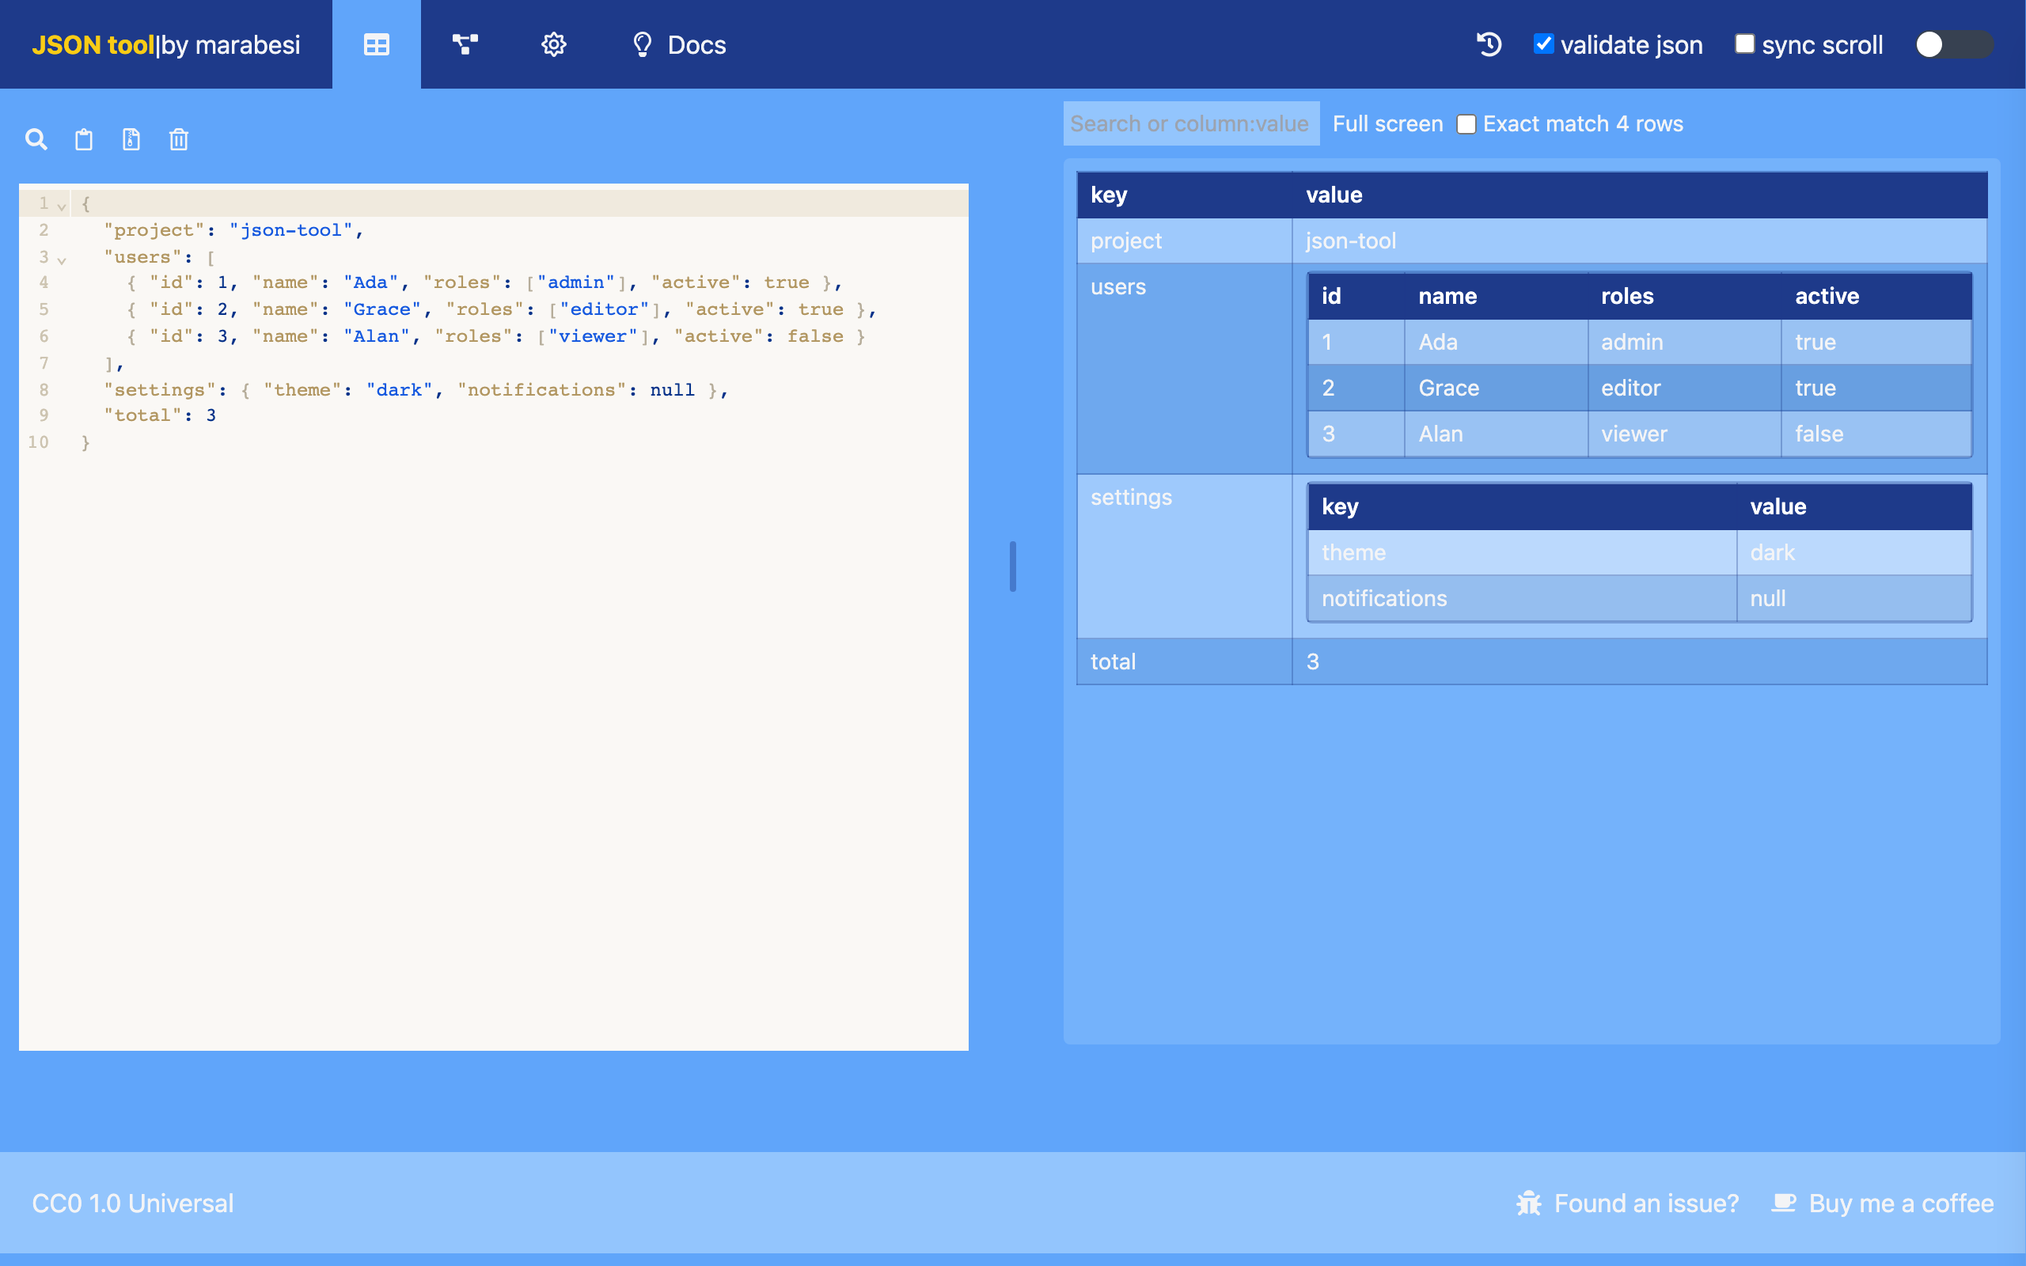Click the 'settings' key cell
This screenshot has width=2026, height=1266.
[x=1184, y=557]
